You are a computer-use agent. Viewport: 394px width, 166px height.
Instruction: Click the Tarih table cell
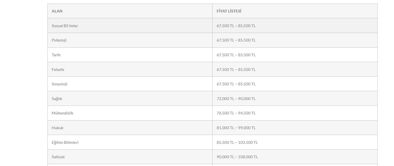(130, 55)
